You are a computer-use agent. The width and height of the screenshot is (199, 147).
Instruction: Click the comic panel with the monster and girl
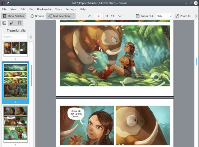tap(115, 56)
